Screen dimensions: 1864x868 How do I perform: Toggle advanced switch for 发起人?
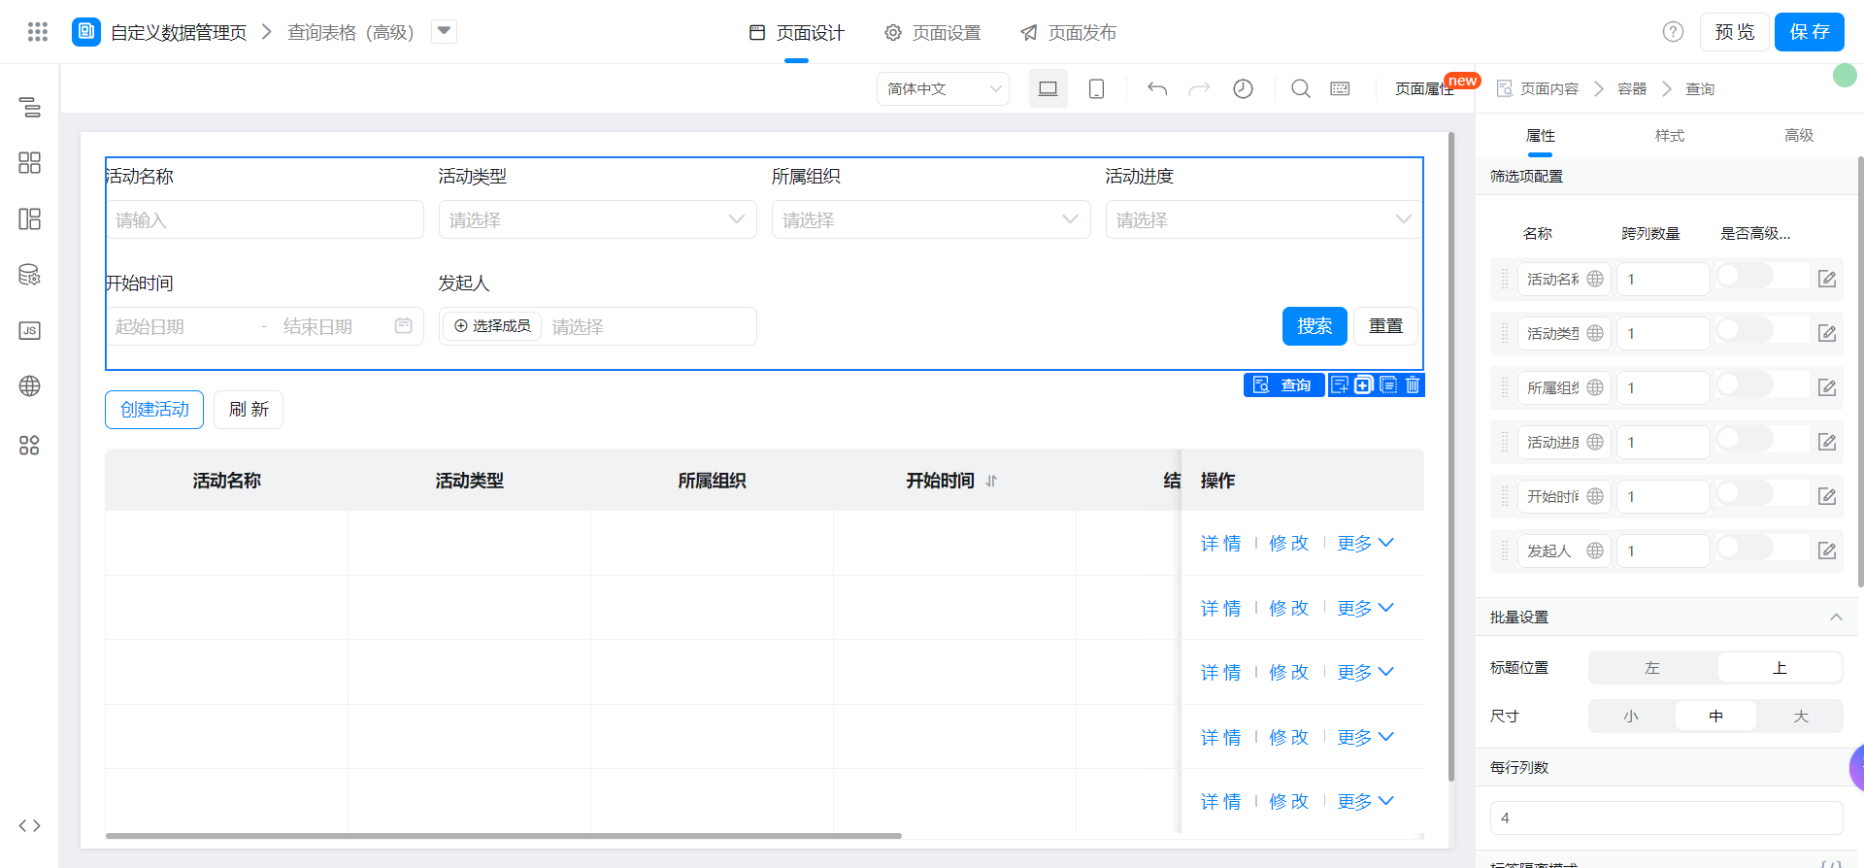1745,549
